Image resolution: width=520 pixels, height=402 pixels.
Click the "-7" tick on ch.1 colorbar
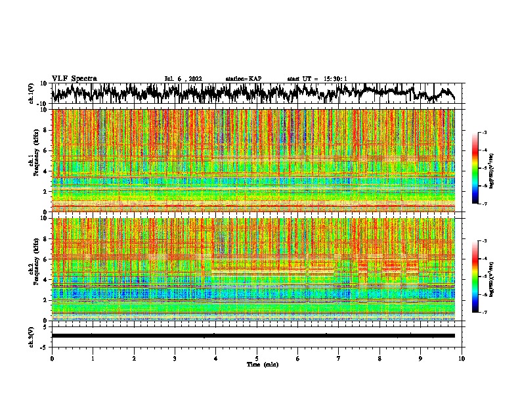point(484,204)
